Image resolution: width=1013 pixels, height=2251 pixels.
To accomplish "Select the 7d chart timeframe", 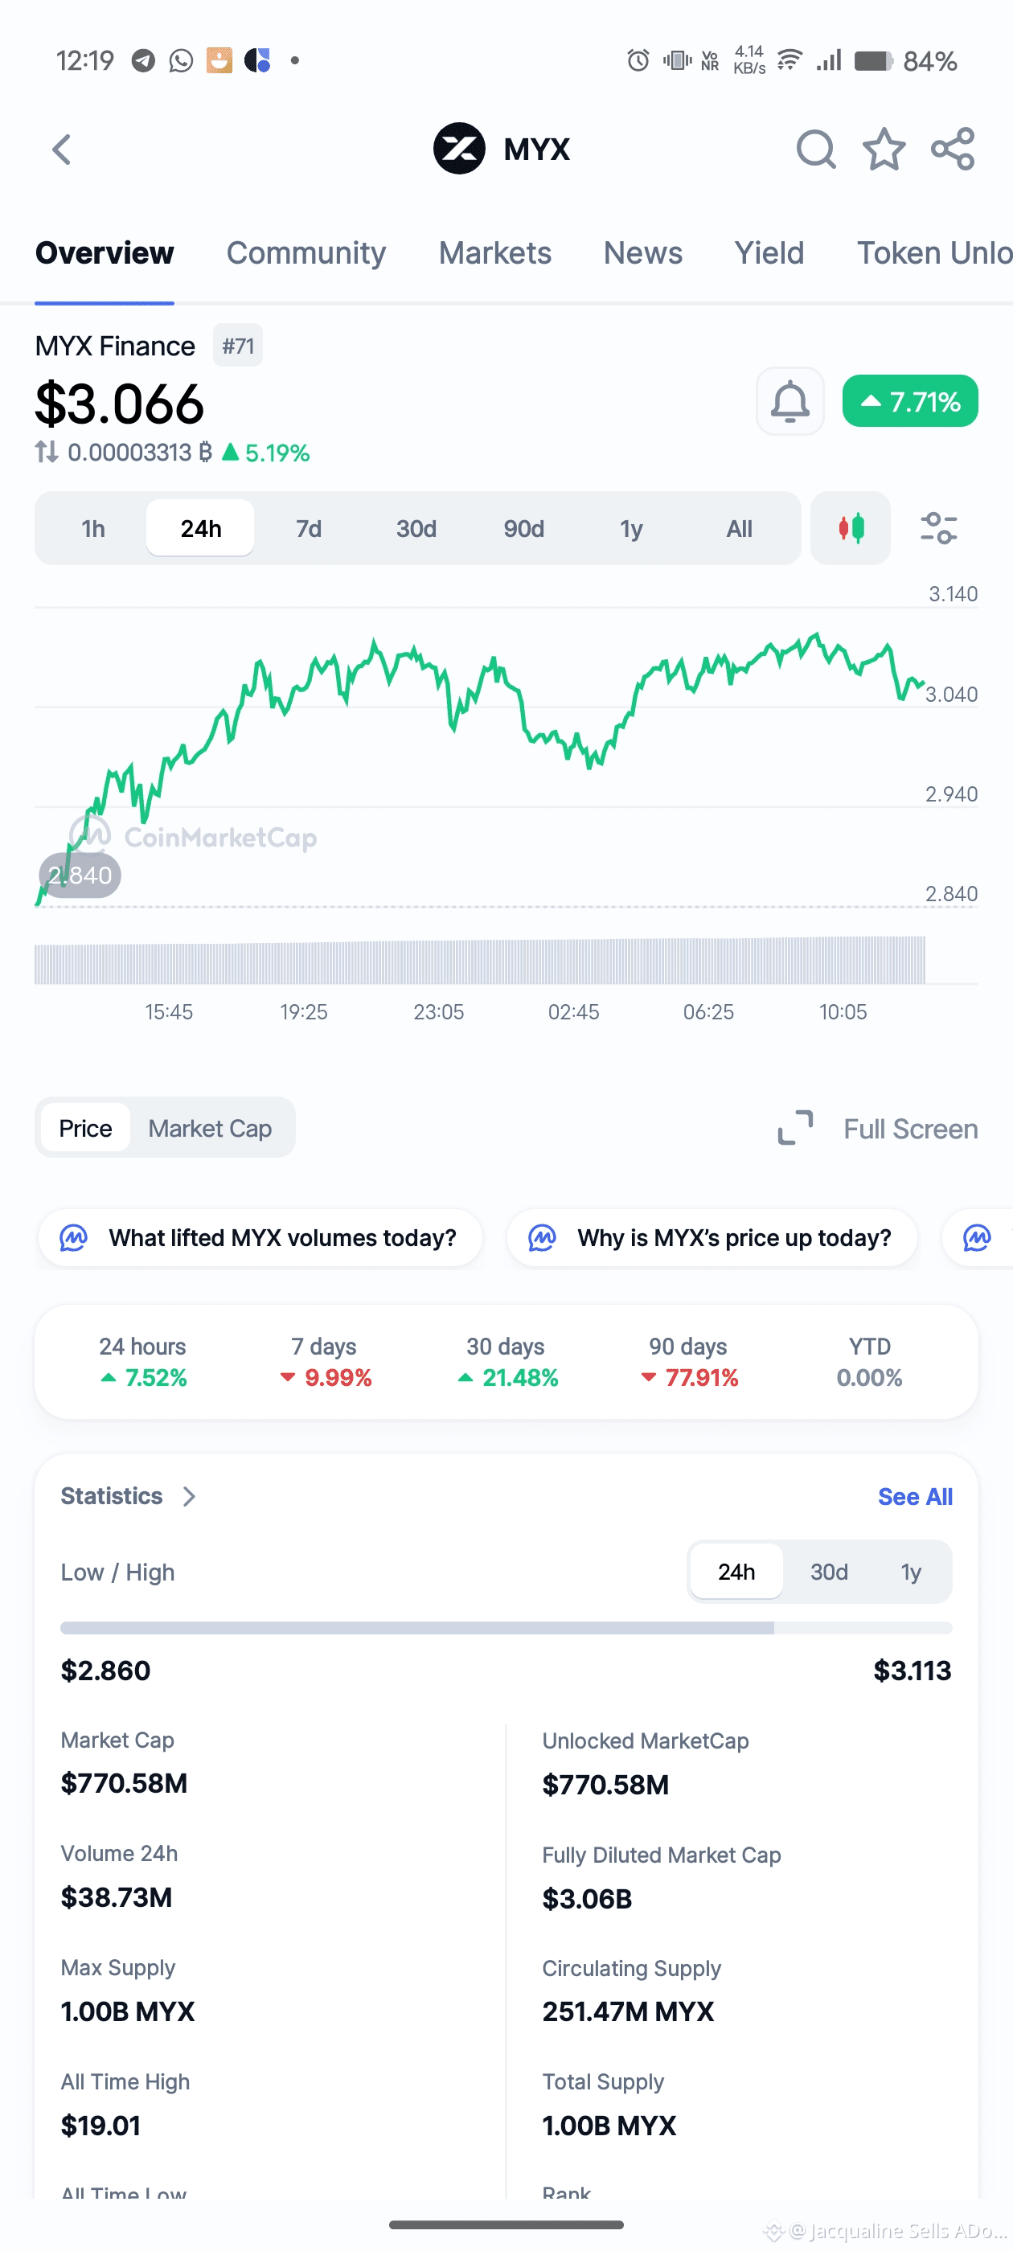I will pos(309,529).
